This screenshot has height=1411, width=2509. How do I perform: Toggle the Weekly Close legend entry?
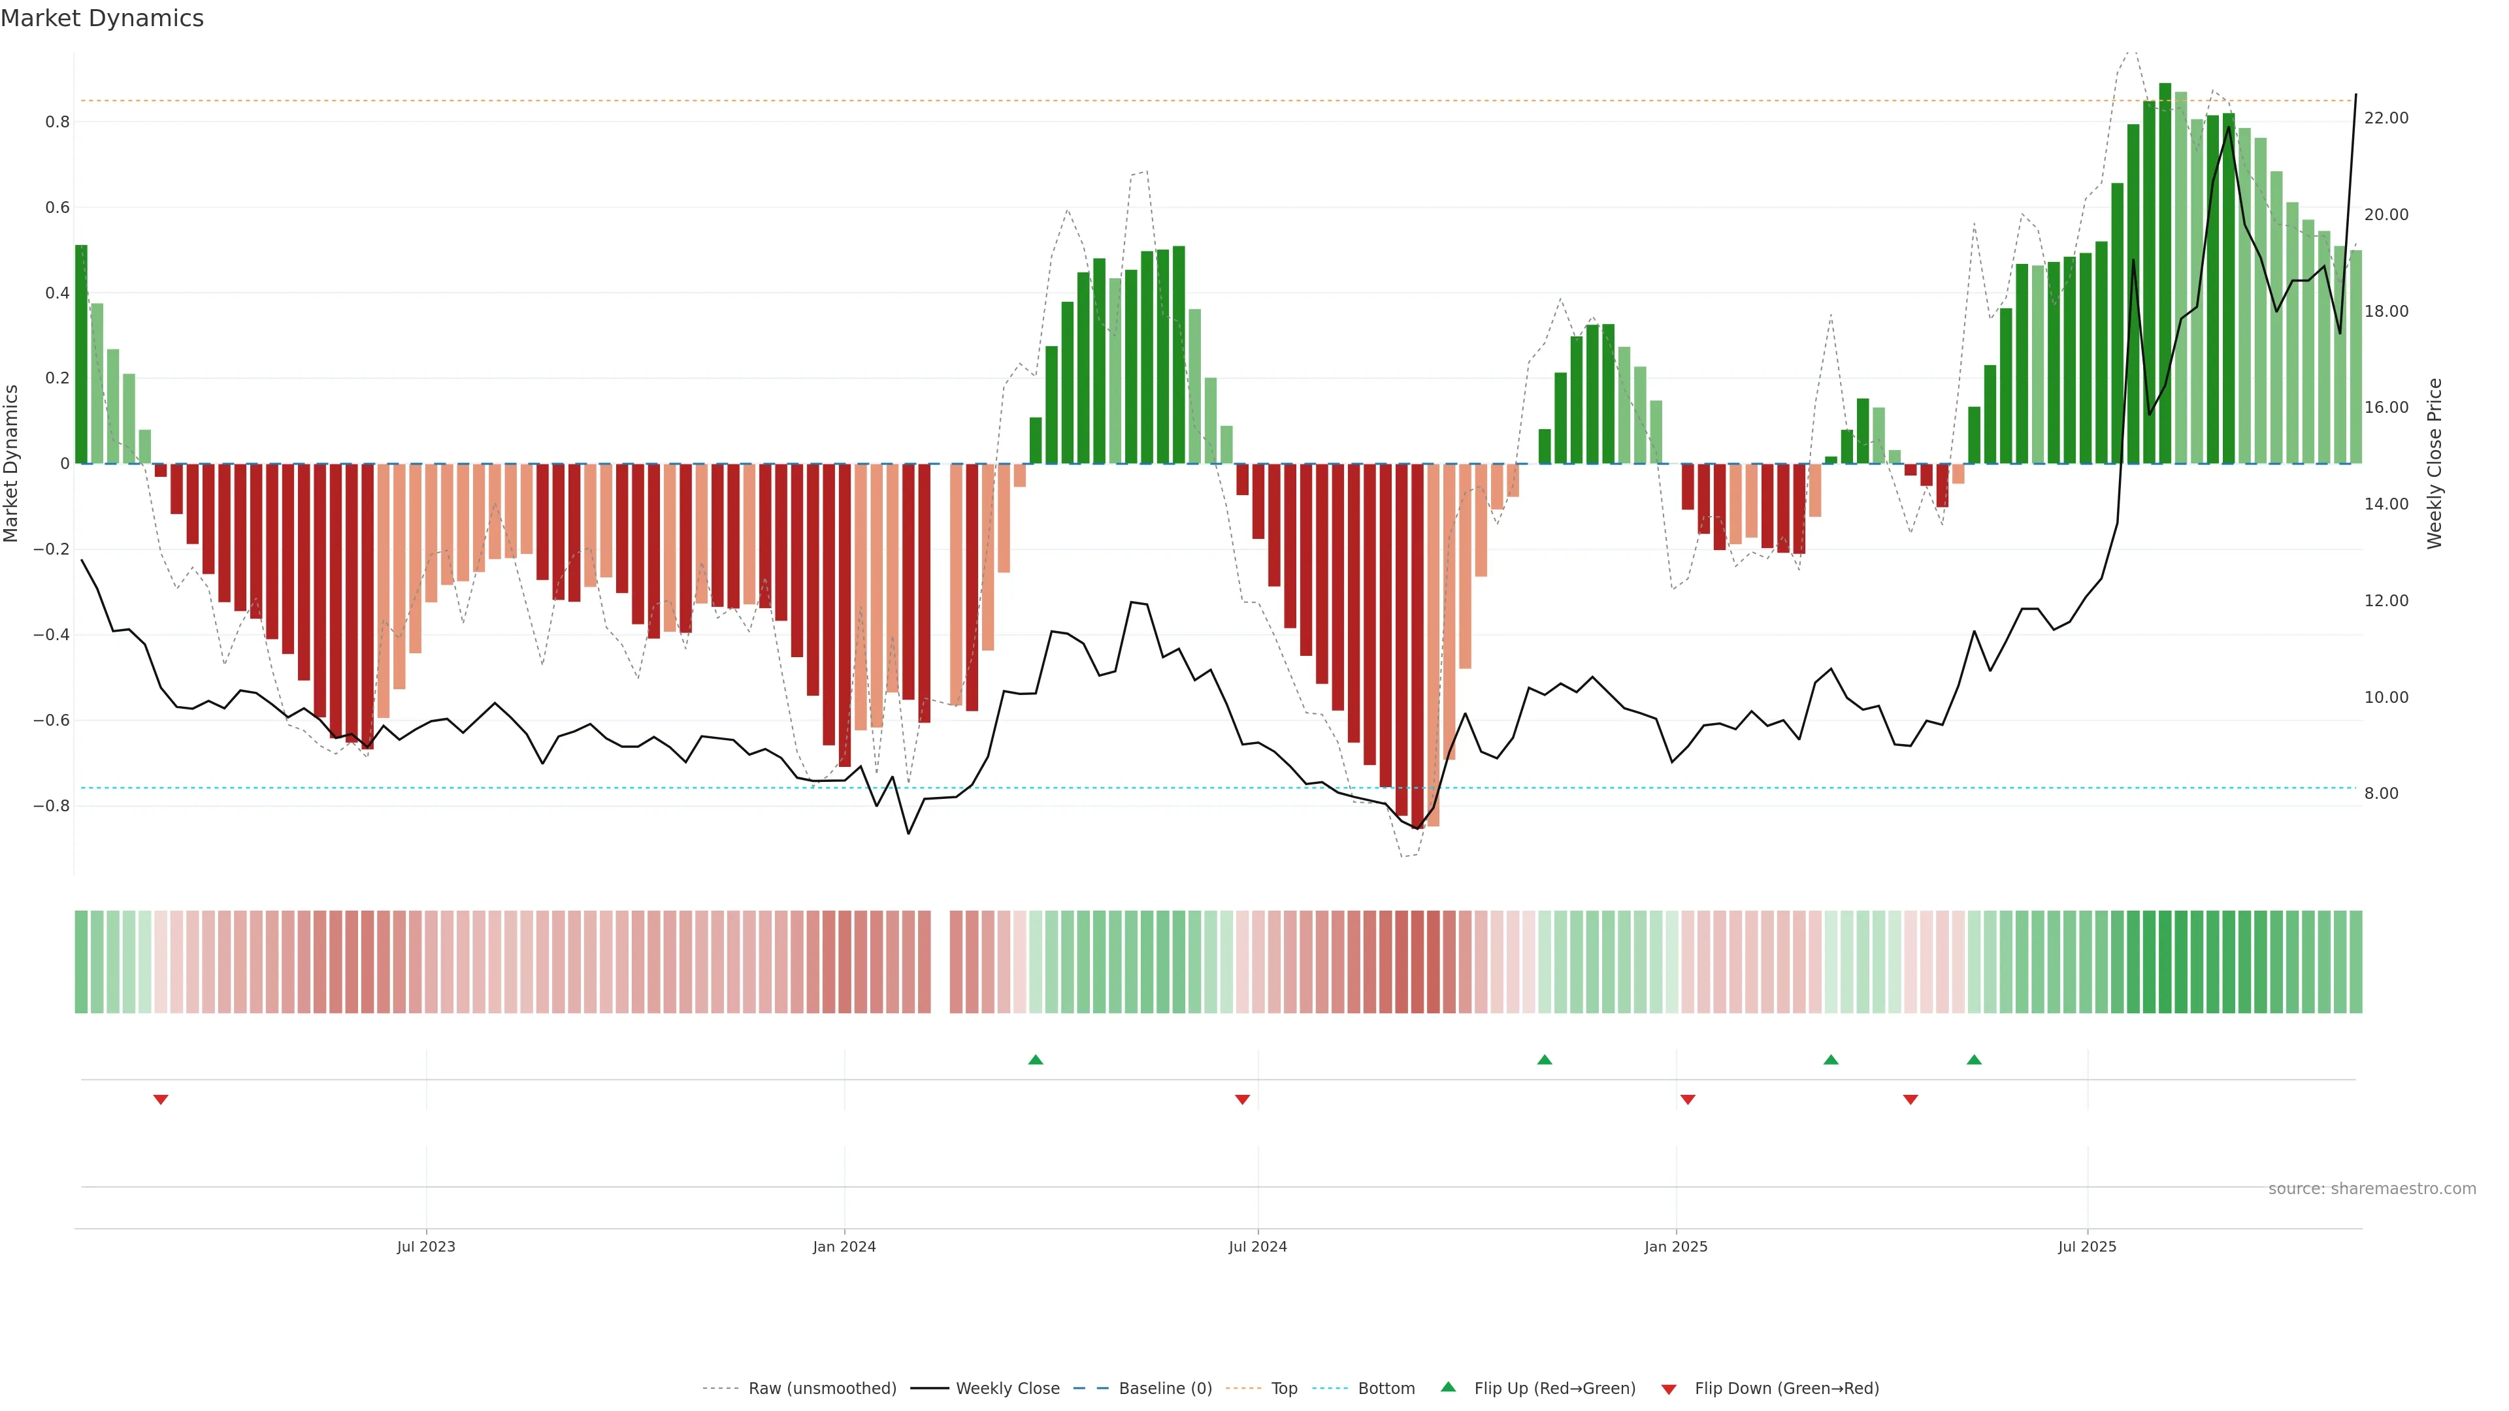pos(1007,1389)
